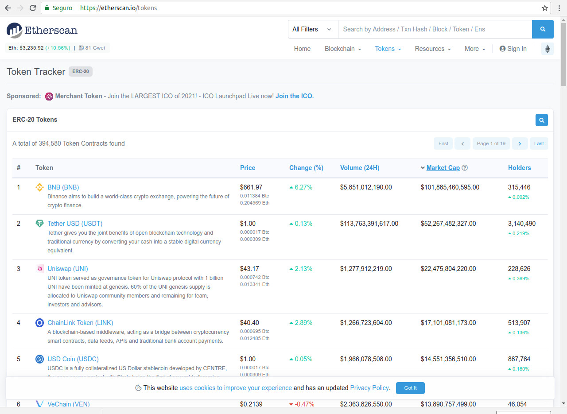Click the ChainLink token logo
This screenshot has width=567, height=414.
(39, 323)
